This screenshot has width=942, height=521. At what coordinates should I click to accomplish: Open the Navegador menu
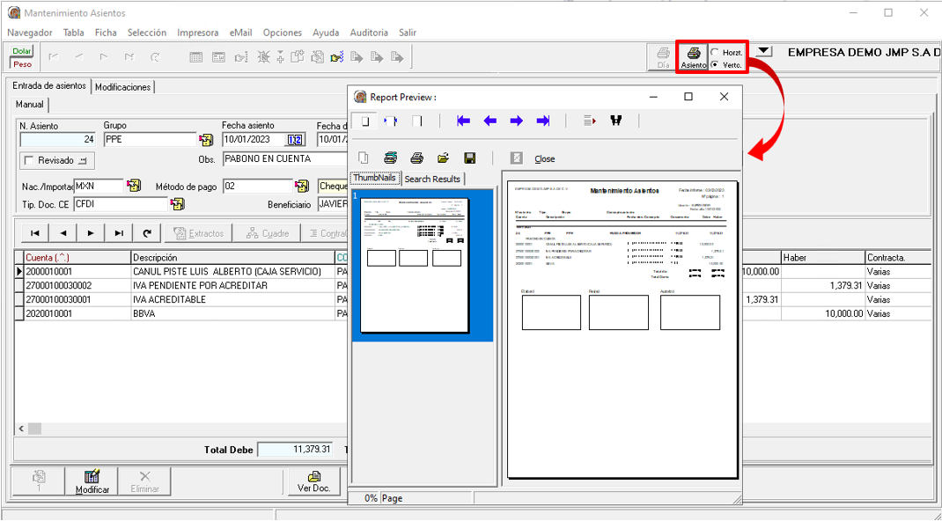click(30, 33)
